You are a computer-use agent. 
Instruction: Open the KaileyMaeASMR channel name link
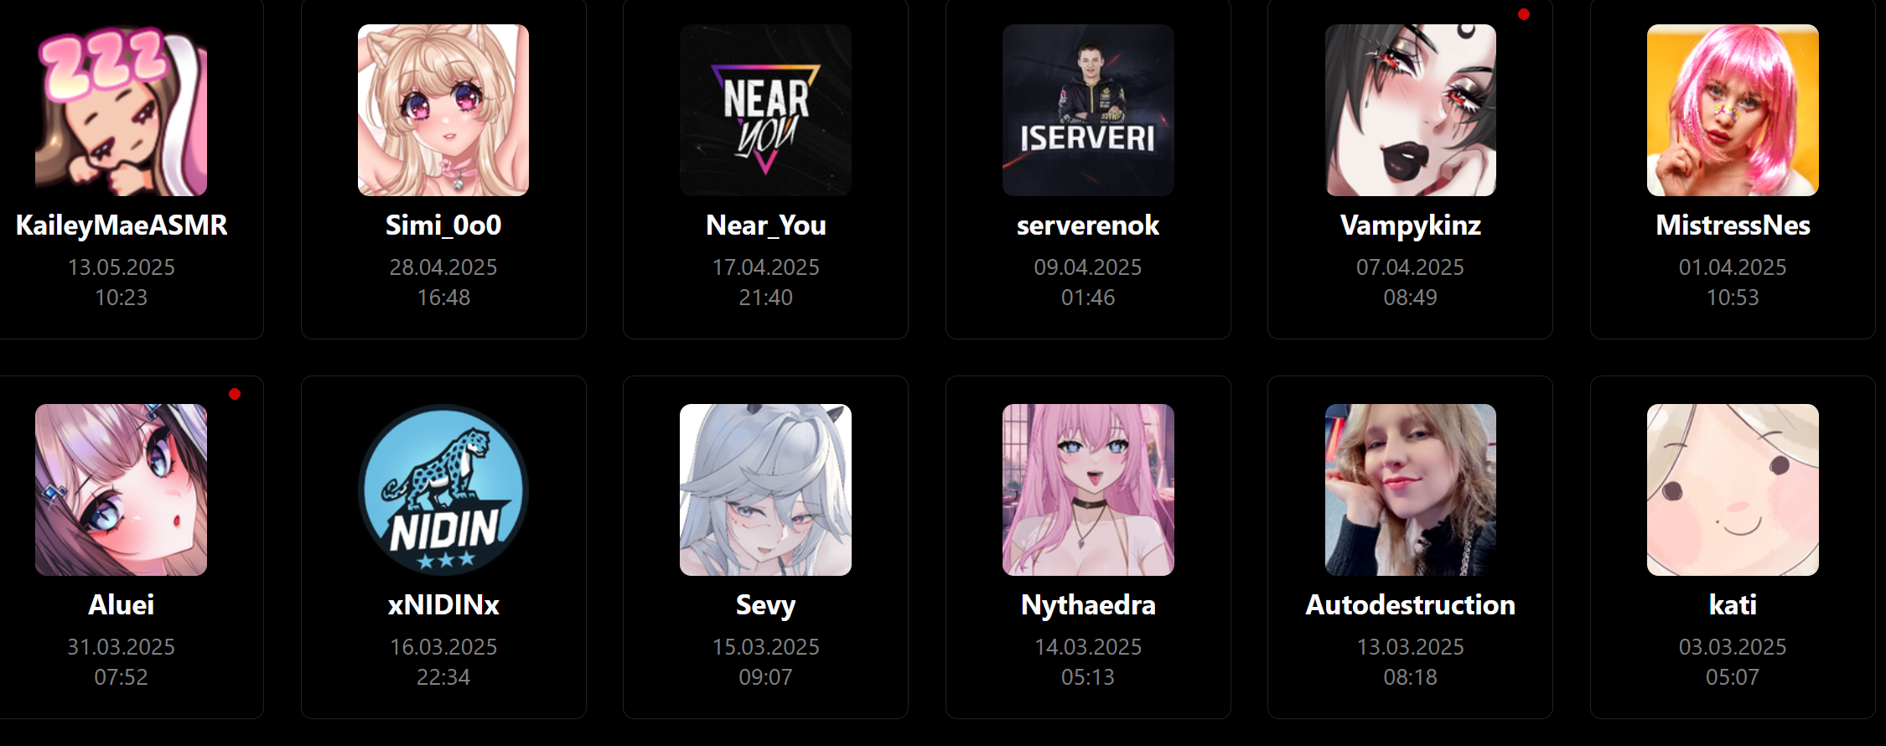point(122,225)
